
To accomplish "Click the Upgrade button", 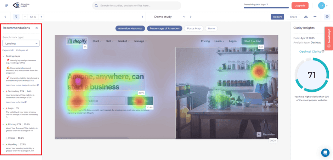I will (300, 6).
